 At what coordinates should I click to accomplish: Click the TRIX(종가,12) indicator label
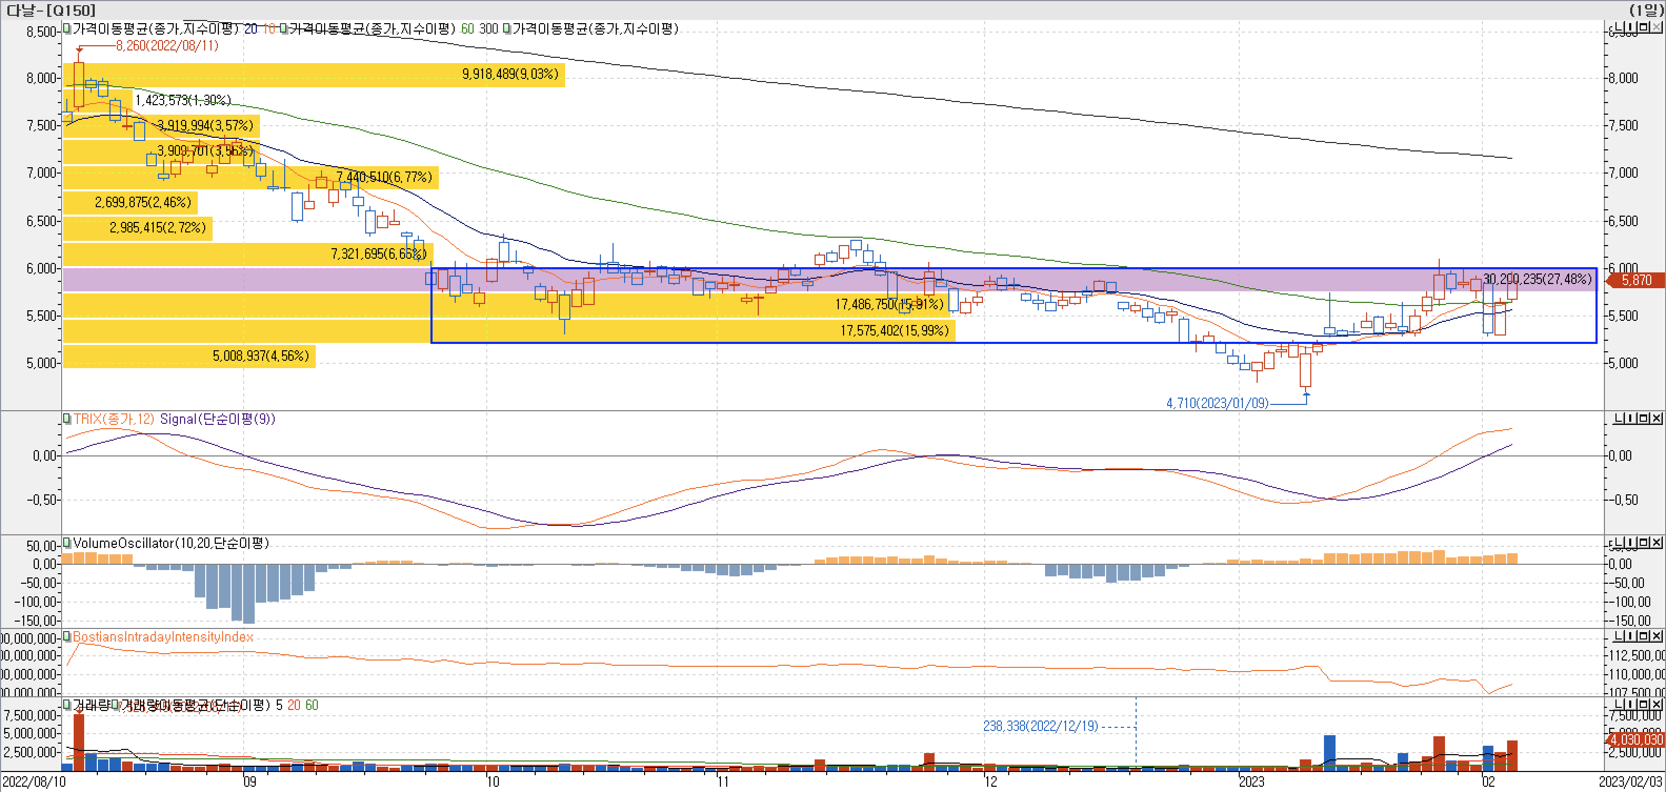(114, 419)
